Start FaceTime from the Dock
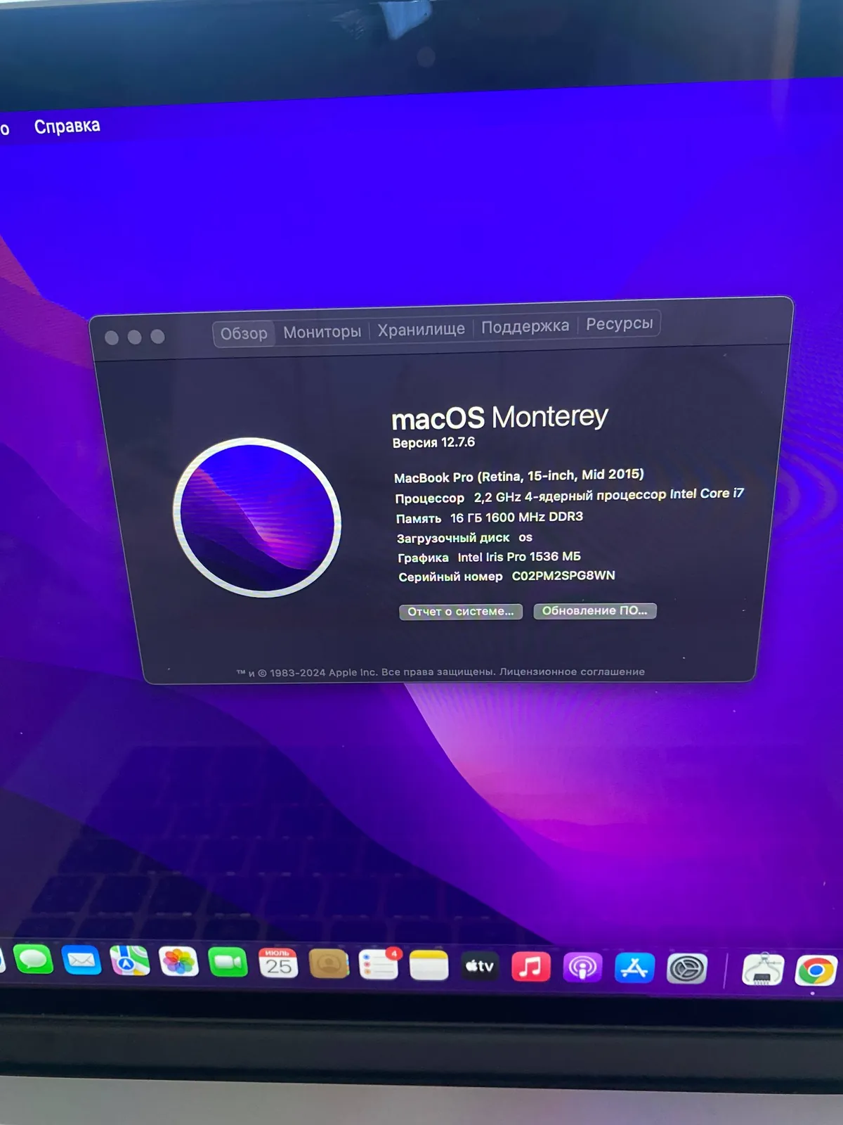843x1125 pixels. point(228,962)
